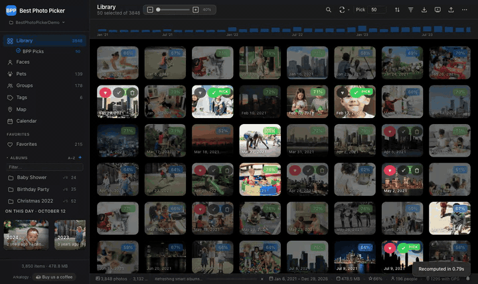Click trash icon on Apr 5, 2021 photo

[417, 131]
